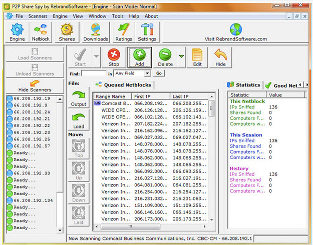Viewport: 313px width, 245px height.
Task: Click the Go button
Action: click(159, 73)
